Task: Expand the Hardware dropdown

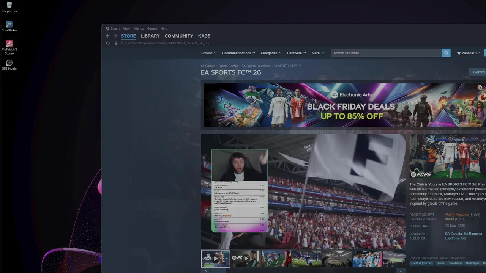Action: [297, 53]
